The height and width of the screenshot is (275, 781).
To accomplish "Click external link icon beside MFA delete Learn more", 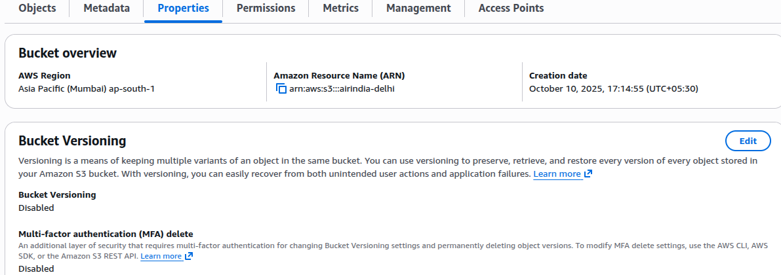I will pyautogui.click(x=189, y=256).
